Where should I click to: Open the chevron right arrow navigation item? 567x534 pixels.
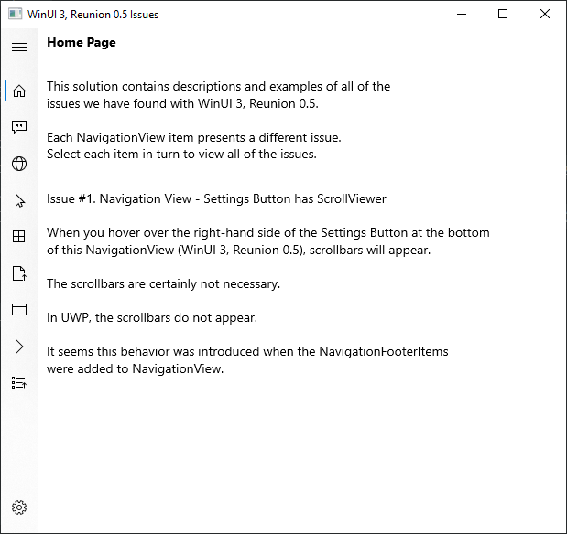pos(19,347)
